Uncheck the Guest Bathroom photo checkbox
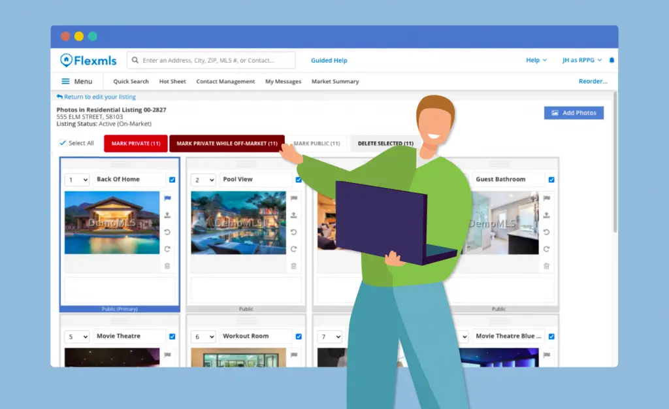669x409 pixels. point(551,180)
